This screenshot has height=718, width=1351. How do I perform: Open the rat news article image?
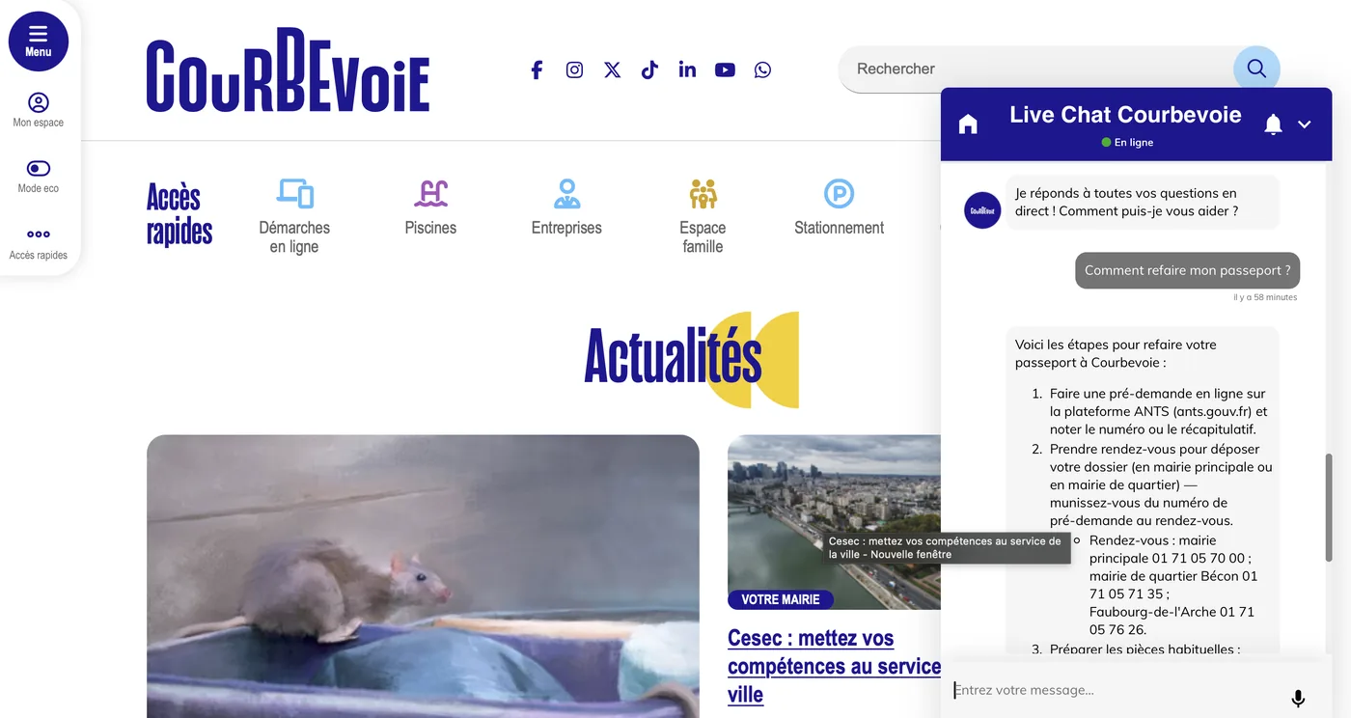tap(423, 576)
